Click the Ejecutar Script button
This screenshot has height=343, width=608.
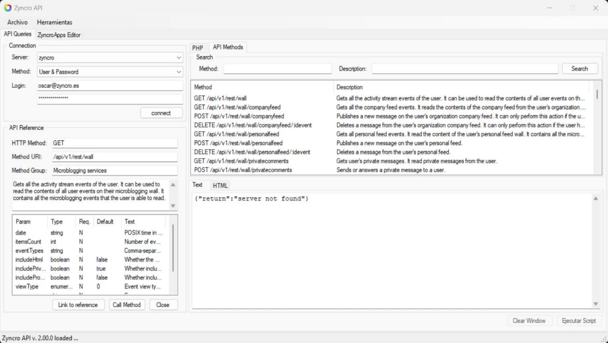pos(579,321)
